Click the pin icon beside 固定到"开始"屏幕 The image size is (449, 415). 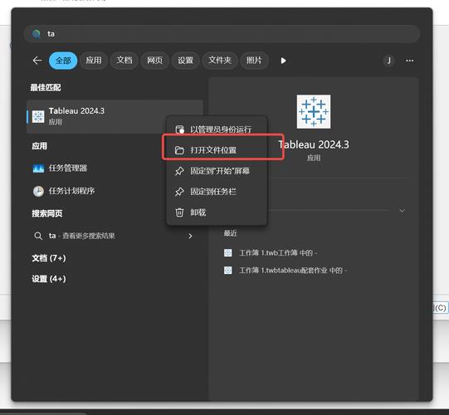pos(179,171)
